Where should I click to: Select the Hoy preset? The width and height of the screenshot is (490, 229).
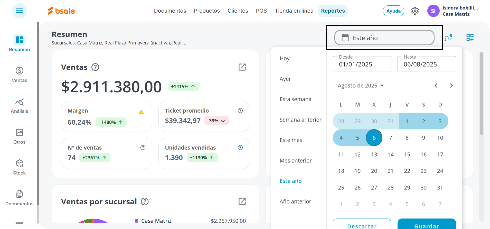(x=285, y=58)
